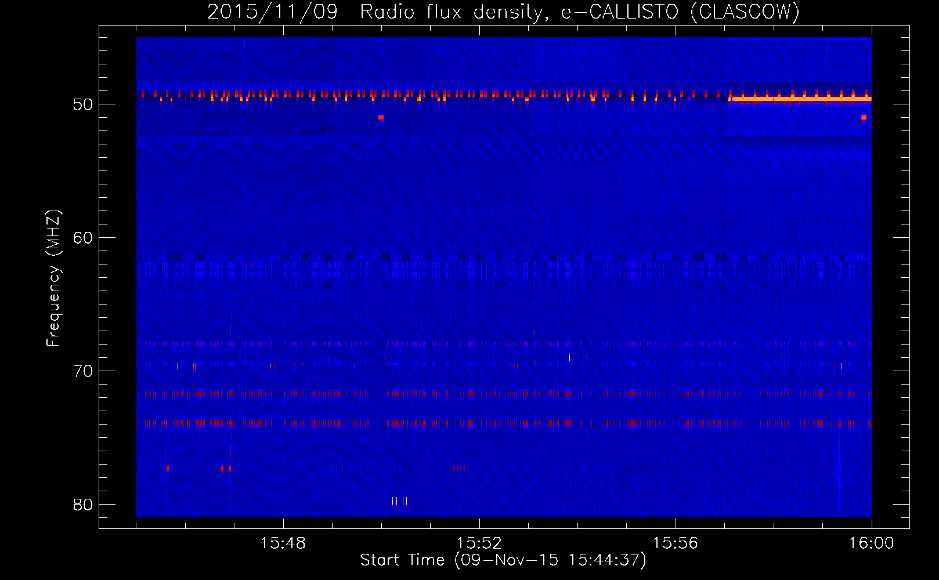Click the isolated red dot near 15:50 at 51 MHz
The height and width of the screenshot is (580, 939).
coord(381,117)
